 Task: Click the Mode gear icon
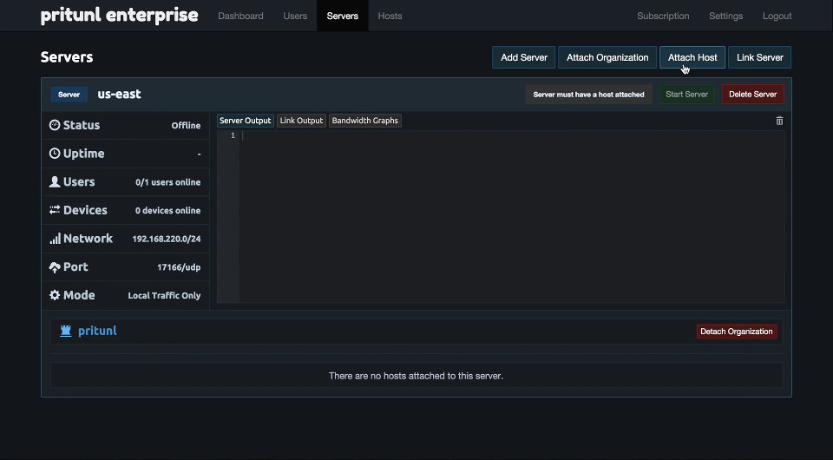(55, 295)
